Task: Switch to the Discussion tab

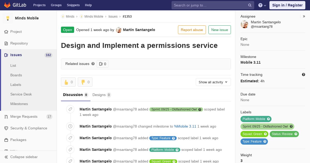Action: [x=76, y=95]
